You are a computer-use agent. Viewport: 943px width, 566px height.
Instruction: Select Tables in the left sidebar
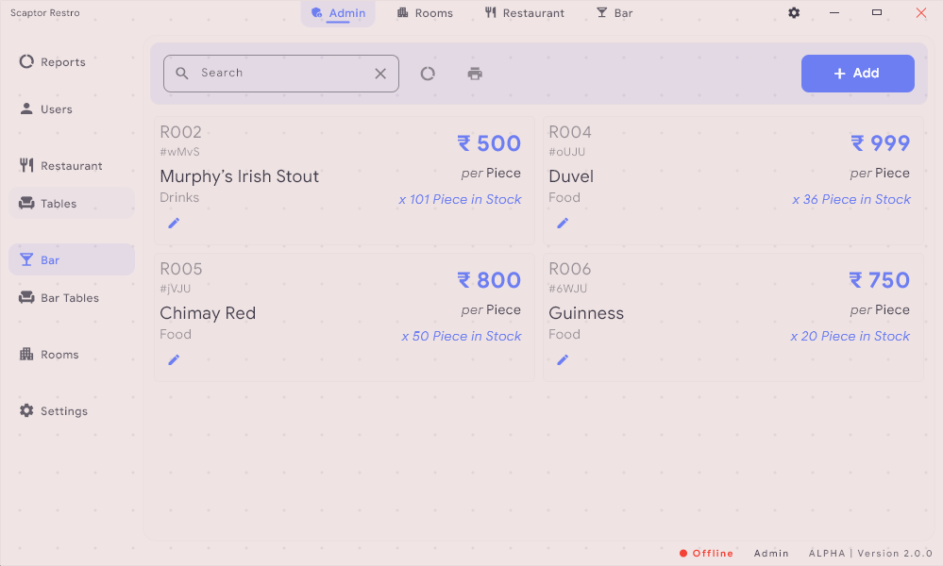point(59,204)
